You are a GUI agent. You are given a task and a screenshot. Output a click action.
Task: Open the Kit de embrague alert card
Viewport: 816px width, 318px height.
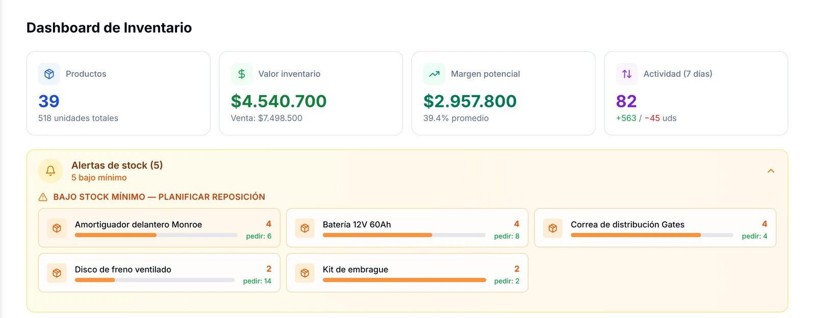[x=407, y=273]
